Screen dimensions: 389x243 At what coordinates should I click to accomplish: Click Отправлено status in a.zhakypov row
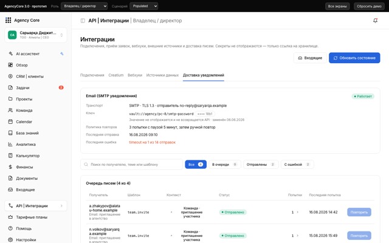pyautogui.click(x=233, y=212)
